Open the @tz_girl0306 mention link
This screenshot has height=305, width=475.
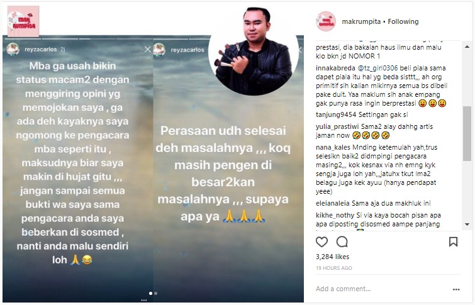tap(377, 68)
